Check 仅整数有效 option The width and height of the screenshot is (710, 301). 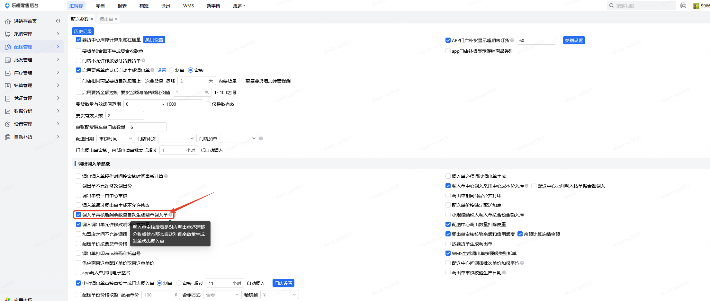pos(208,104)
